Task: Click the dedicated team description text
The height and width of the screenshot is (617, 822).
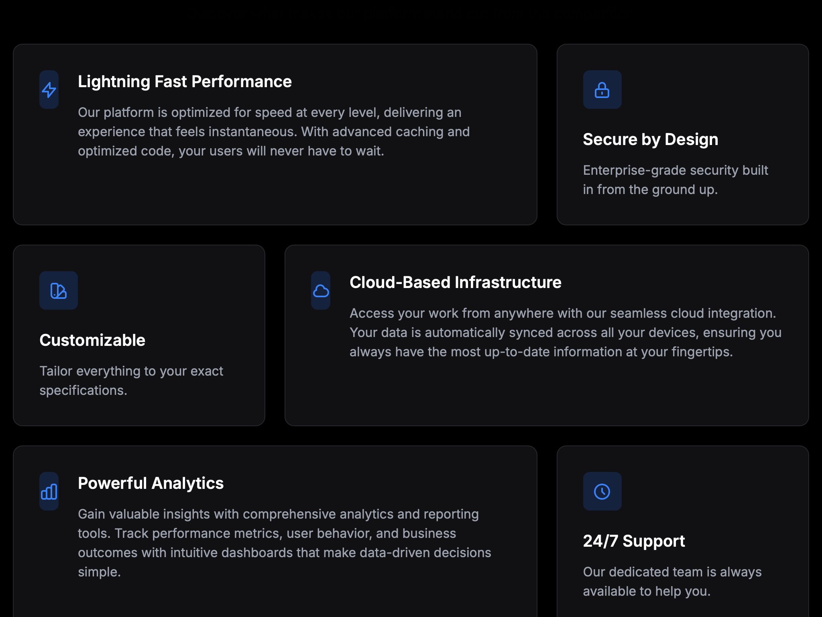Action: [672, 582]
